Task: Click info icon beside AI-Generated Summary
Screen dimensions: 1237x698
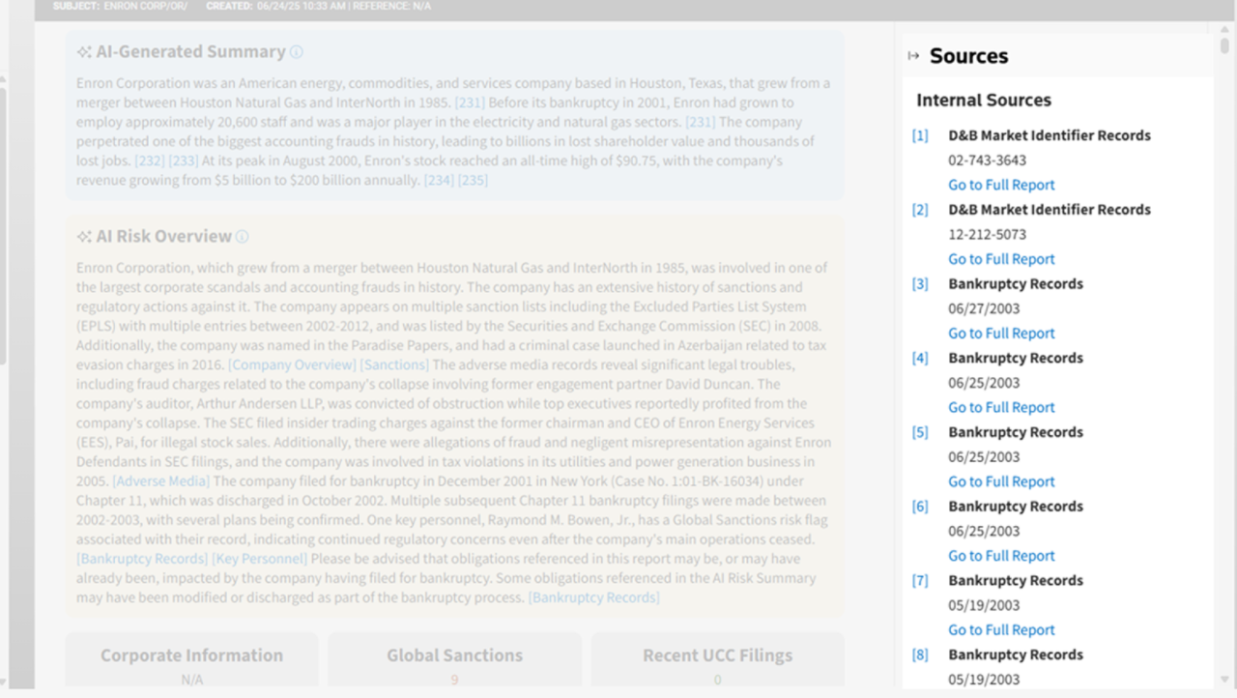Action: click(x=297, y=52)
